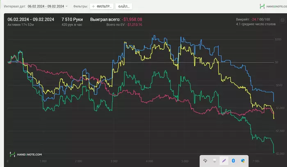Viewport: 287px width, 167px height.
Task: Click the Bluetooth tray icon
Action: [x=233, y=160]
